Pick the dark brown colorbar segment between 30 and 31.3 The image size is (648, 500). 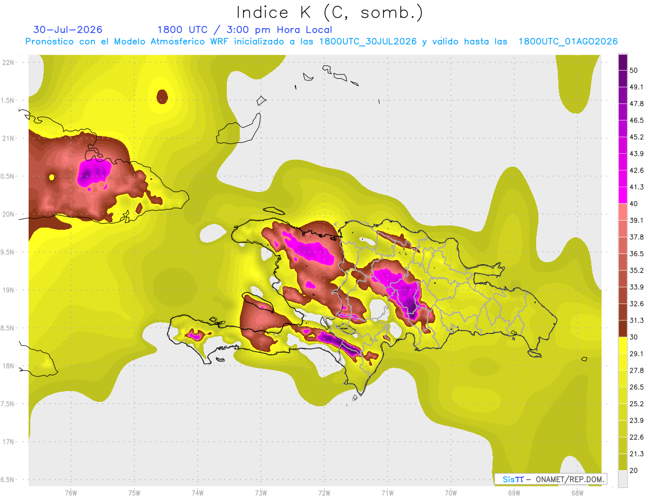[623, 329]
